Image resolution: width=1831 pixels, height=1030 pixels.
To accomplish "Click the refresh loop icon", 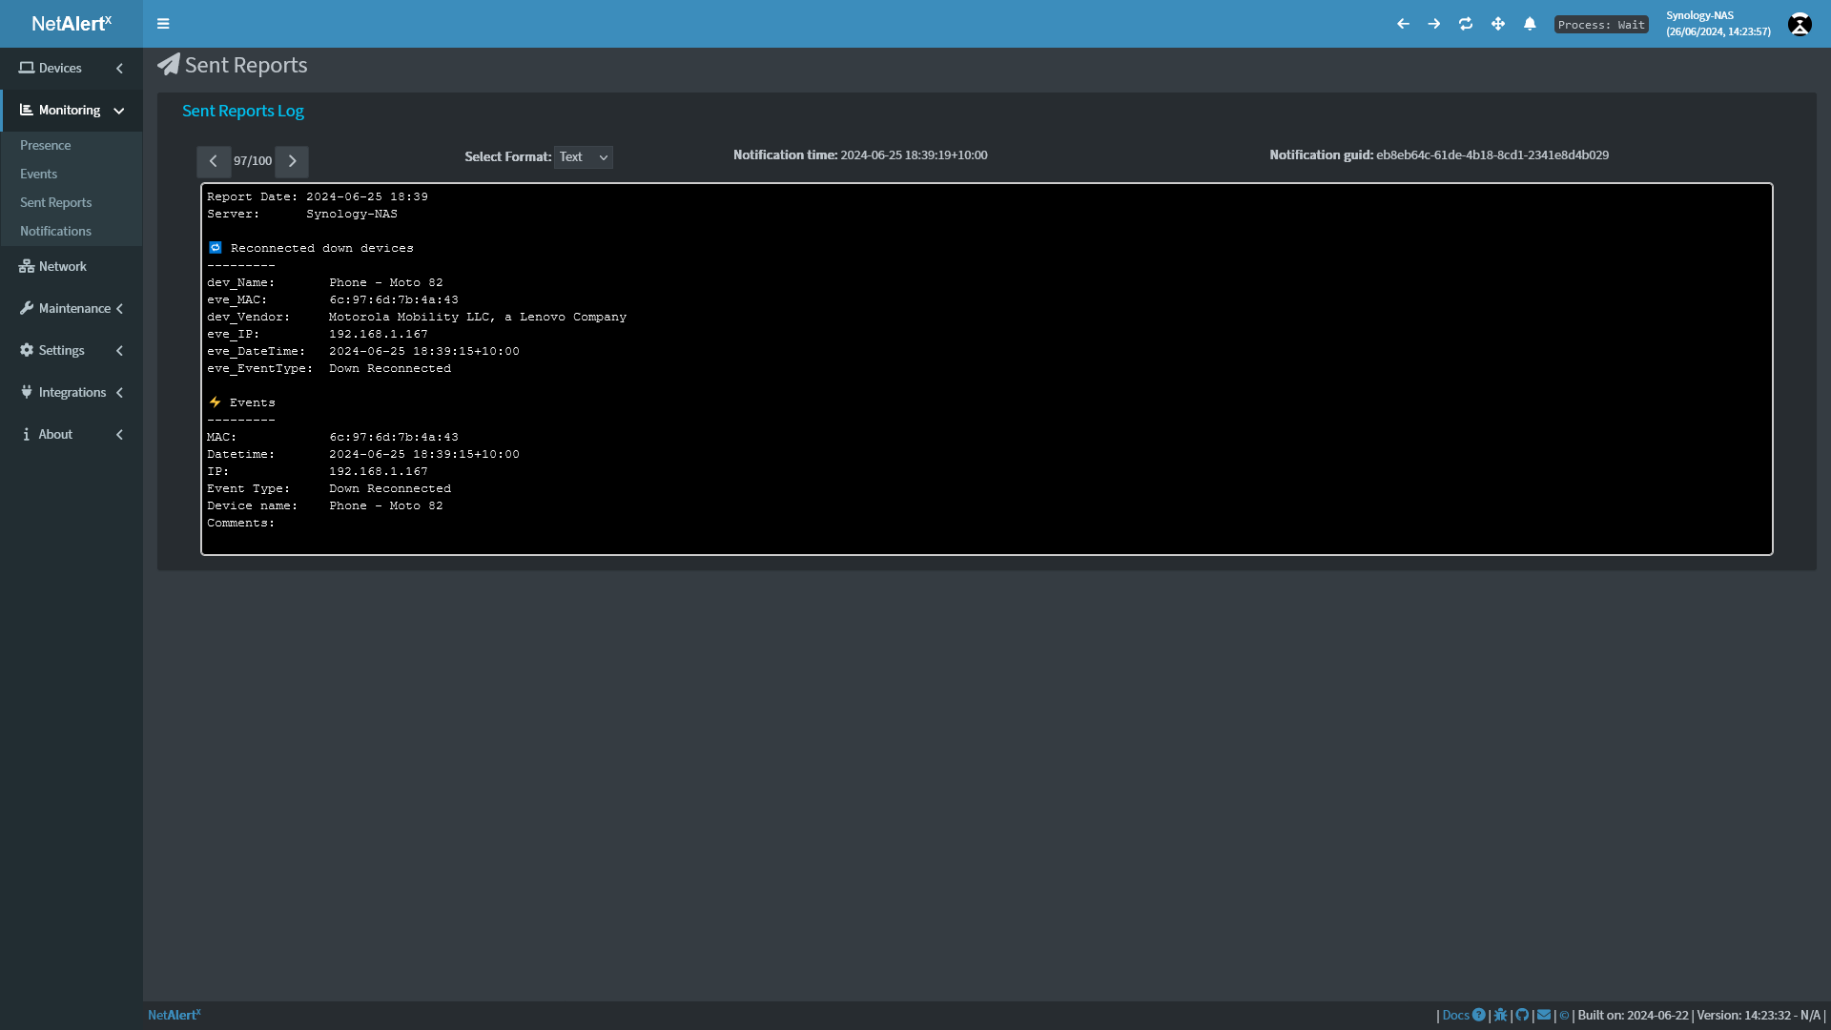I will pos(1466,24).
